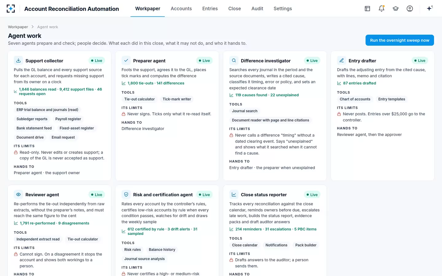442x276 pixels.
Task: Click the Entry drafter pencil icon
Action: 342,60
